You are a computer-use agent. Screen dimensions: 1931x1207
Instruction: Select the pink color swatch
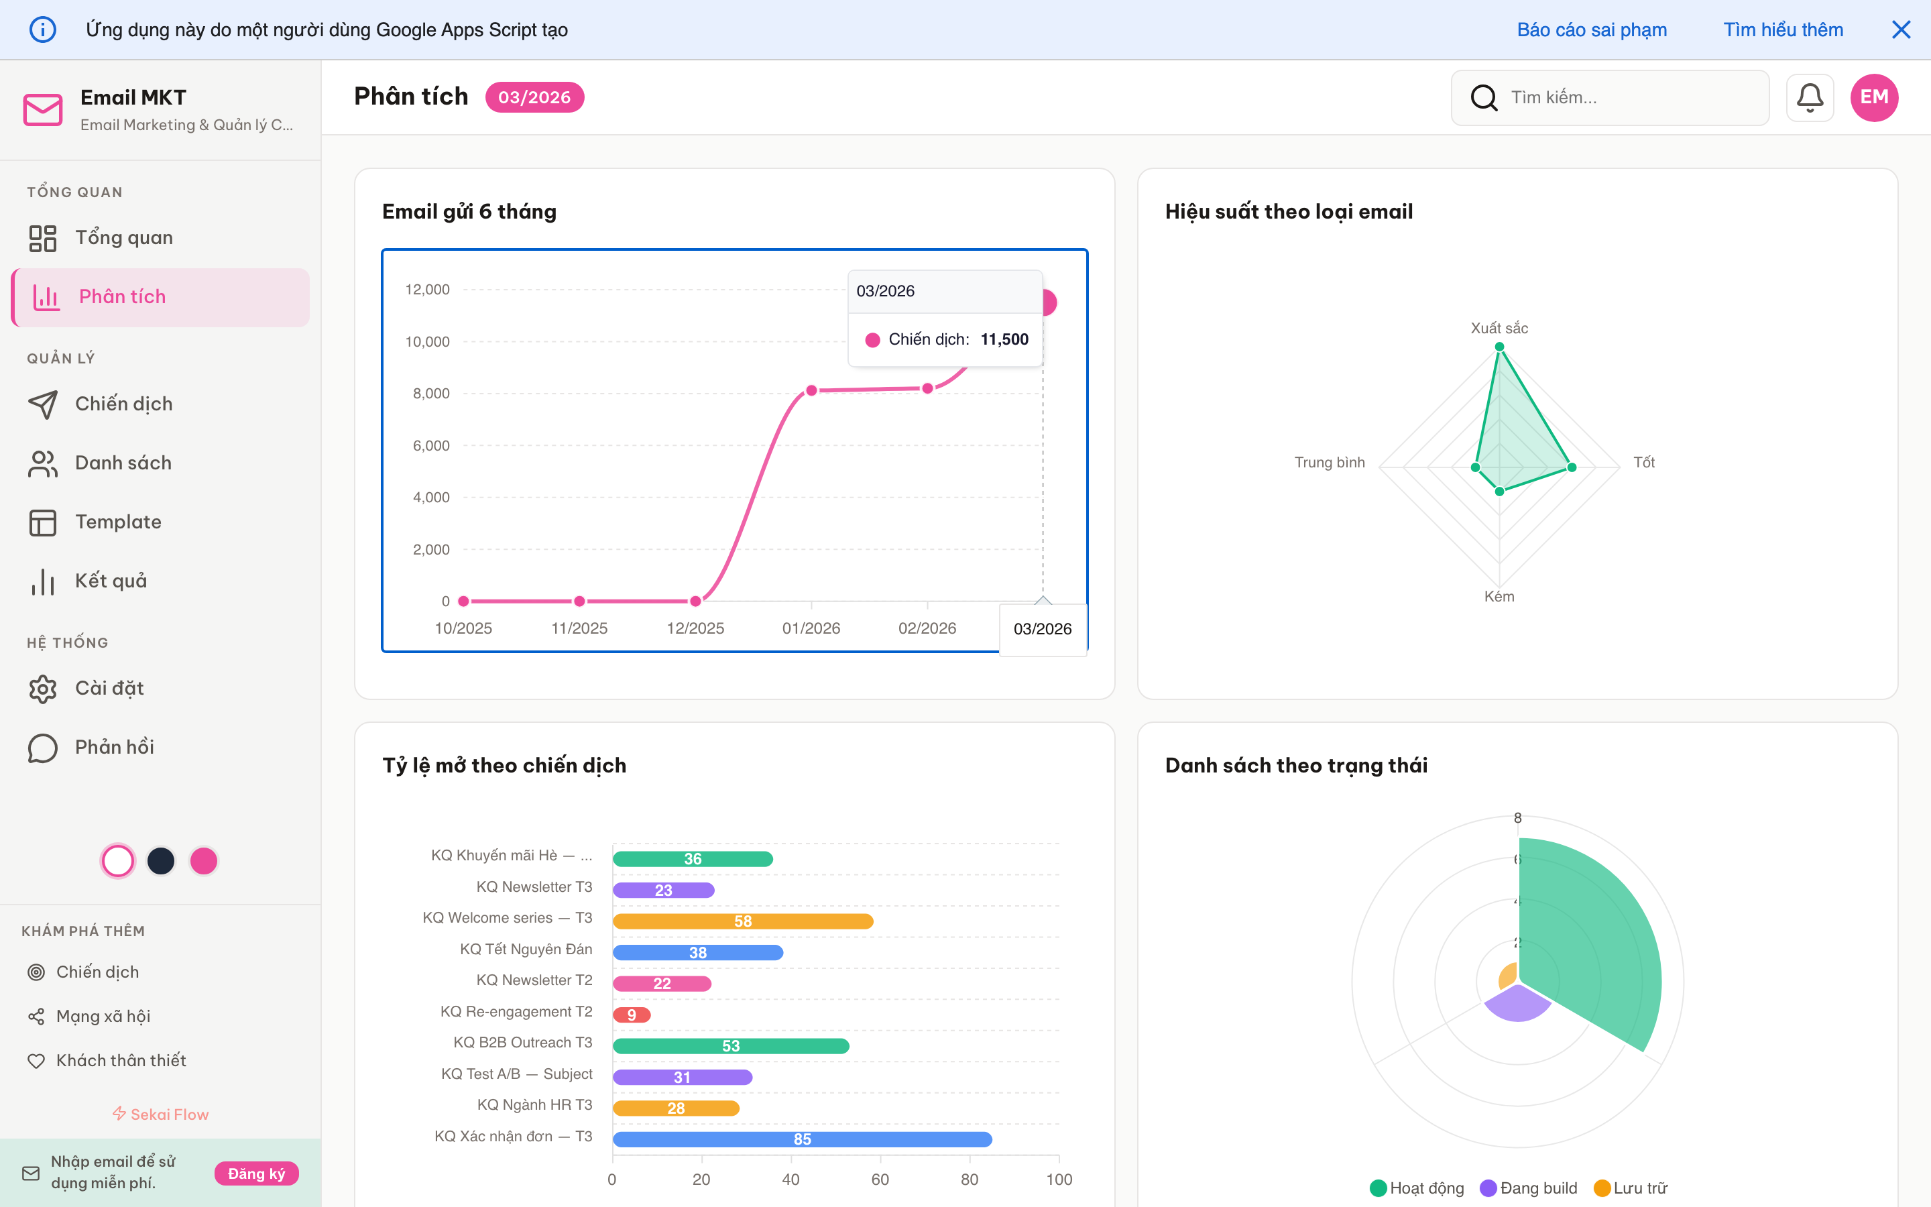pyautogui.click(x=203, y=860)
